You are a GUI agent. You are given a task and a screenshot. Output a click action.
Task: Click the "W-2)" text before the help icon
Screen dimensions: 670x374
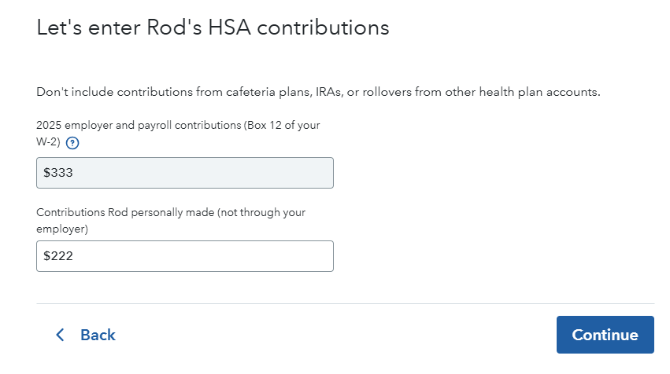(48, 142)
